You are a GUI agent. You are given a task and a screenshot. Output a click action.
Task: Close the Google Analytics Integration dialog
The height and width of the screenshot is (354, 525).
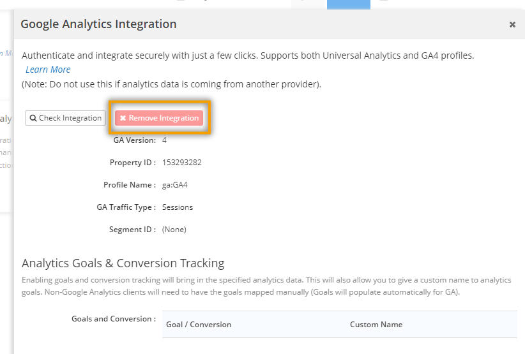click(512, 25)
